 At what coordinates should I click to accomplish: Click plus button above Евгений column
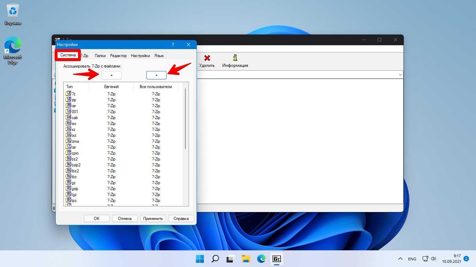(x=112, y=75)
